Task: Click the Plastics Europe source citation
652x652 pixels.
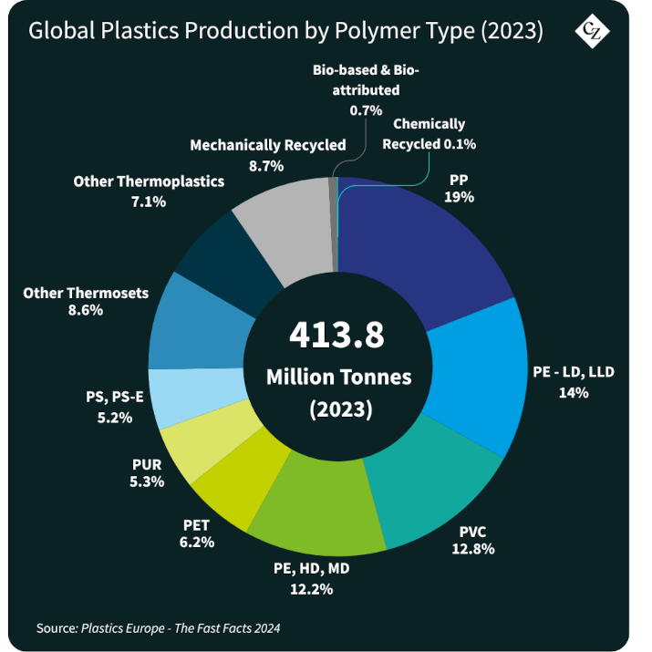Action: pyautogui.click(x=158, y=628)
